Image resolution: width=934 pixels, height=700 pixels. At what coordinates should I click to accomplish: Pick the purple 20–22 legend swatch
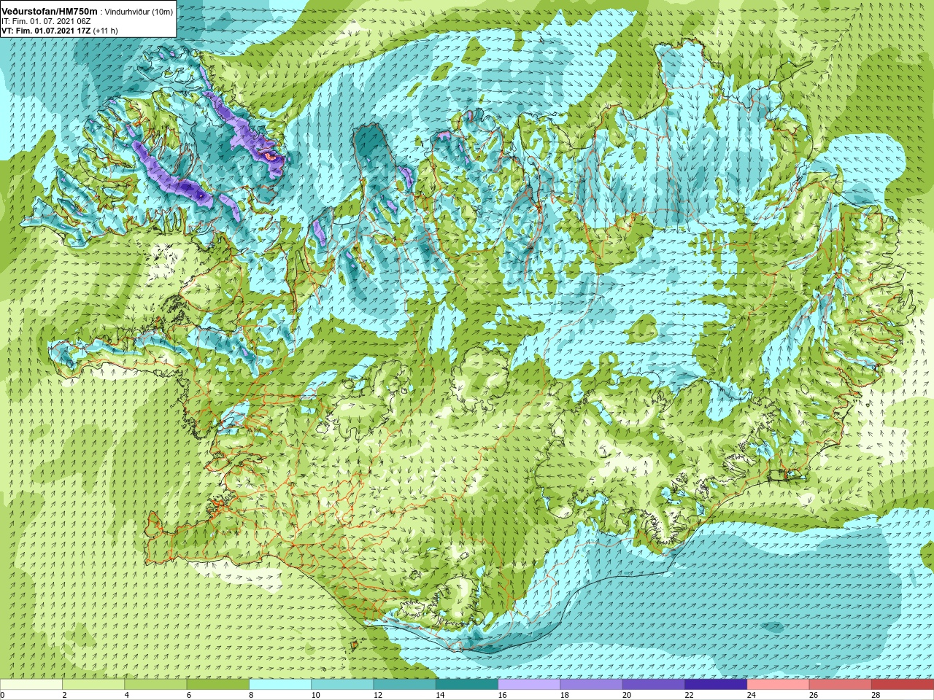click(654, 685)
